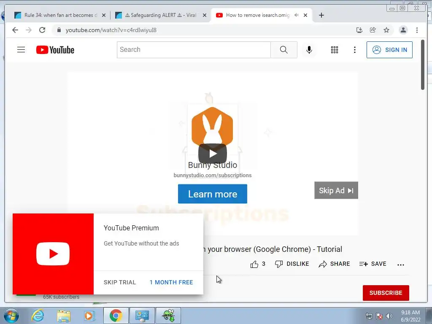Click the address bar URL
The height and width of the screenshot is (324, 432).
(x=111, y=30)
